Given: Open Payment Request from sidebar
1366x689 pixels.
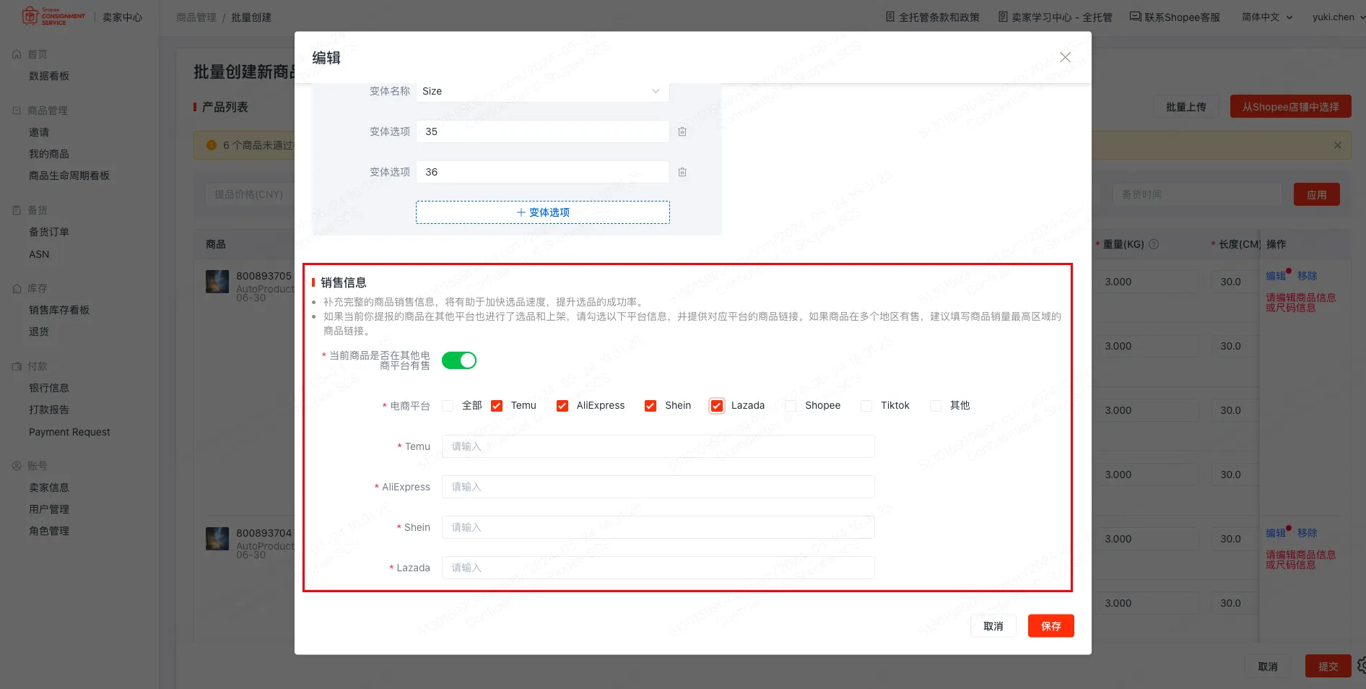Looking at the screenshot, I should (x=69, y=431).
